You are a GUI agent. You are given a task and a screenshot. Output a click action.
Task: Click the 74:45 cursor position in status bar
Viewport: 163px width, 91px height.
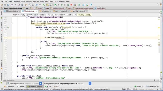(x=124, y=89)
